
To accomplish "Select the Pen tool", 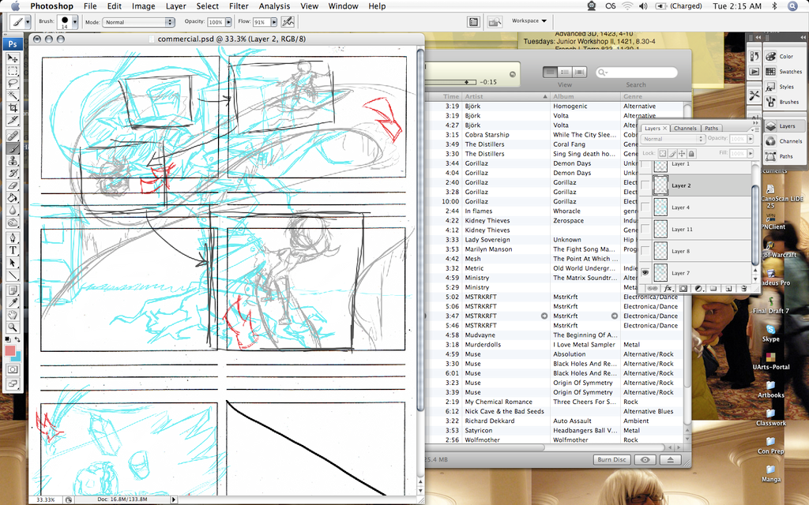I will [13, 238].
